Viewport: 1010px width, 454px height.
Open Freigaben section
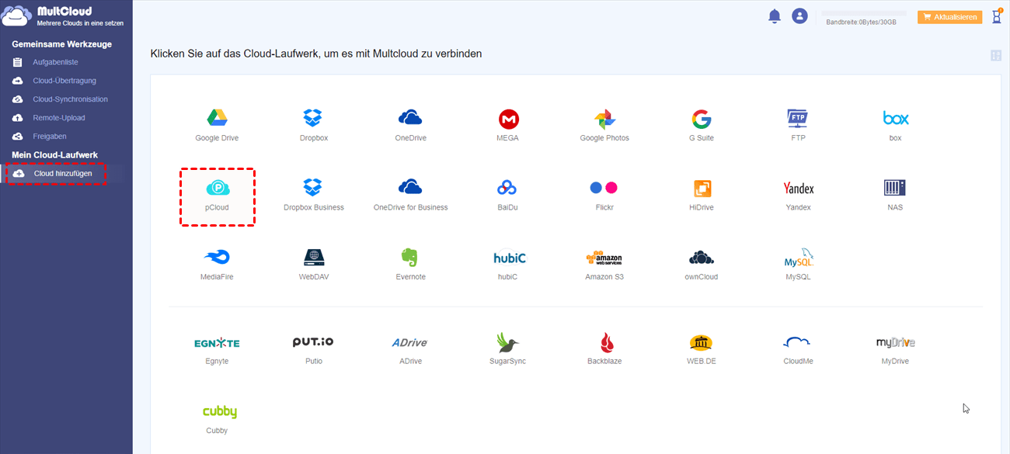click(50, 137)
